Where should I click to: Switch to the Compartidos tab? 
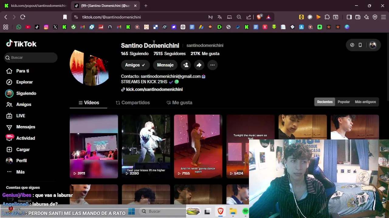pyautogui.click(x=133, y=103)
